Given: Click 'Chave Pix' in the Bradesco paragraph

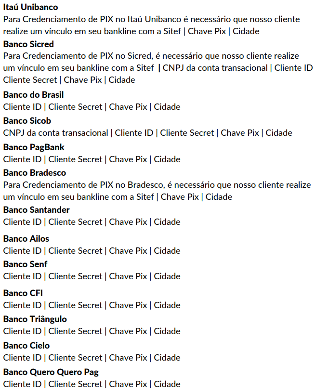Looking at the screenshot, I should coord(180,197).
